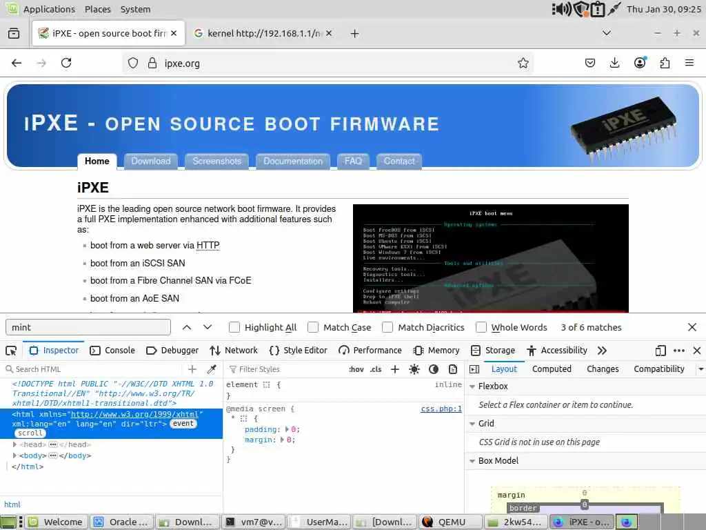Close the find bar
The width and height of the screenshot is (706, 530).
[692, 327]
